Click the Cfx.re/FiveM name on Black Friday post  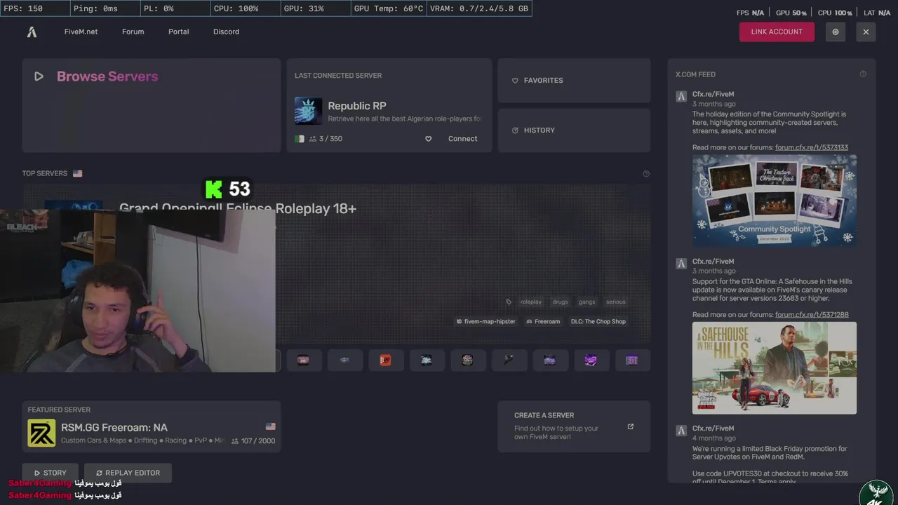(713, 429)
